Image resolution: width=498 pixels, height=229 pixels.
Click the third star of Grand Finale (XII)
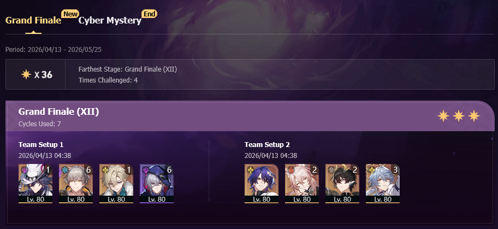474,116
